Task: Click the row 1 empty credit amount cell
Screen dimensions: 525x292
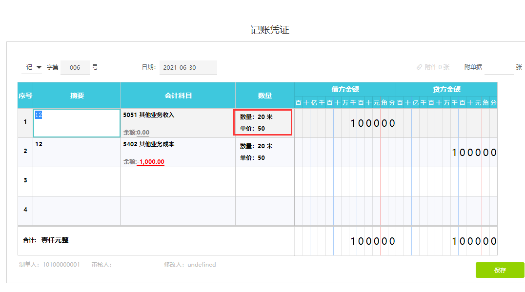Action: click(446, 123)
